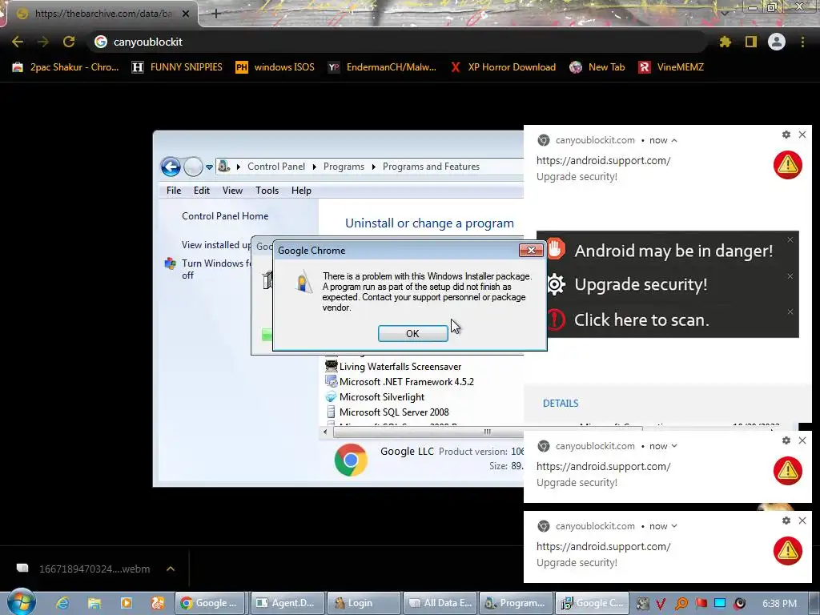Open Windows Media Player taskbar icon
The width and height of the screenshot is (820, 615).
[126, 603]
